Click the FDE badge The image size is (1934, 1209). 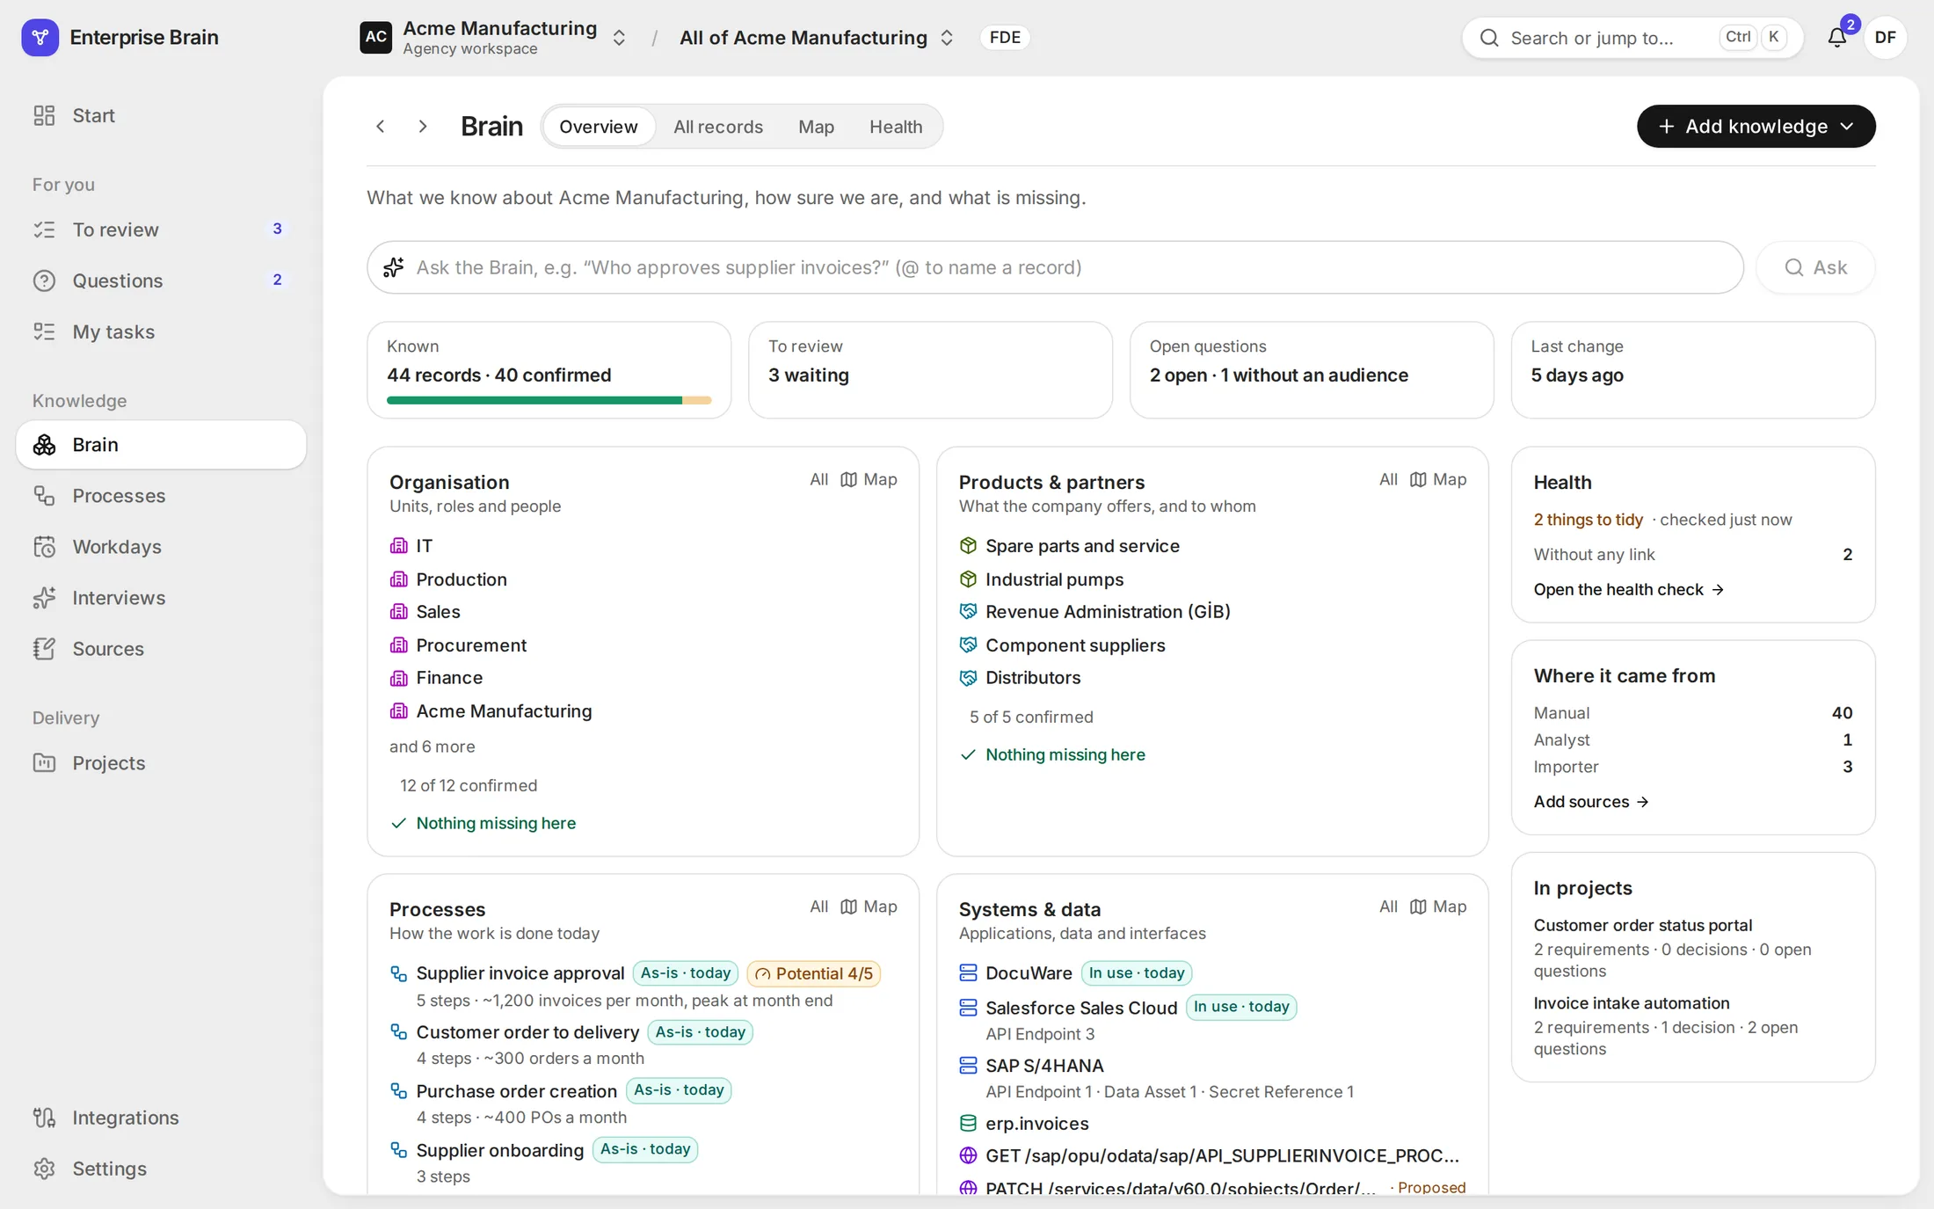1005,37
